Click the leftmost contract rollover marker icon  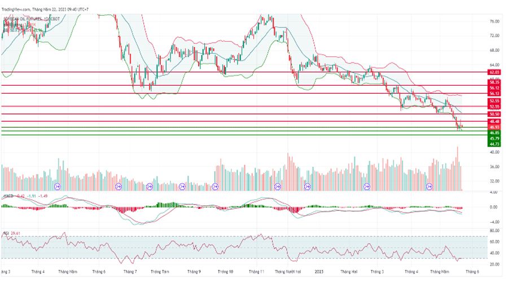click(x=57, y=186)
